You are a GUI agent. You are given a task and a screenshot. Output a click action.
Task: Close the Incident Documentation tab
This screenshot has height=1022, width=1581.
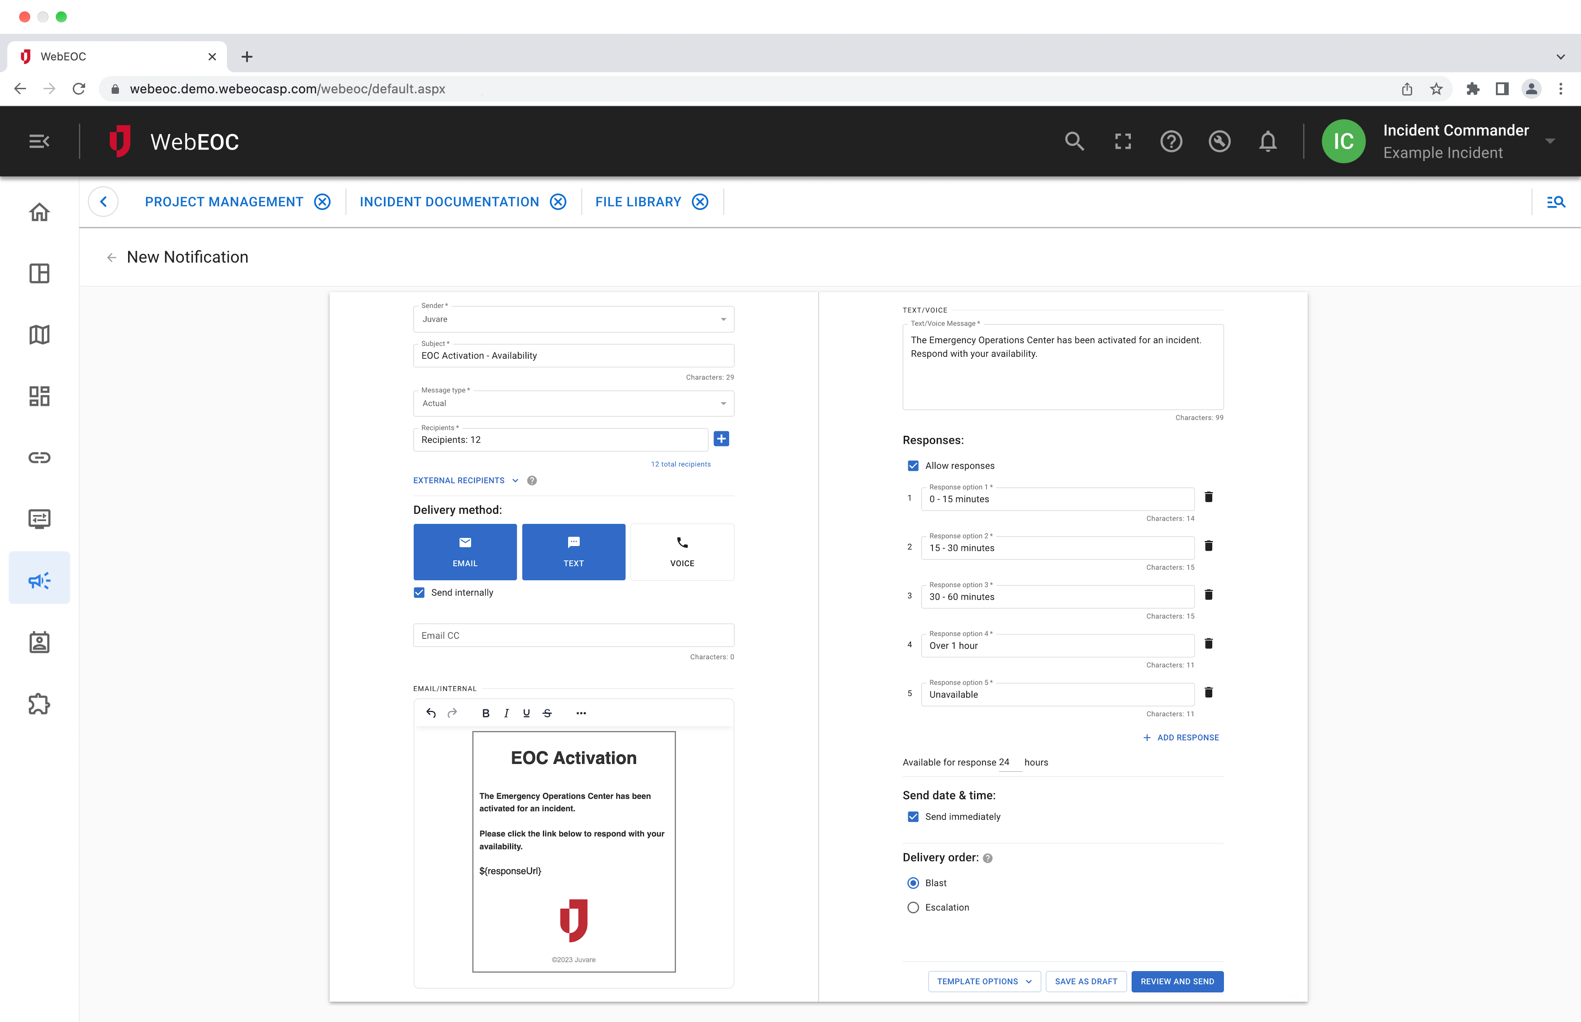[x=558, y=202]
